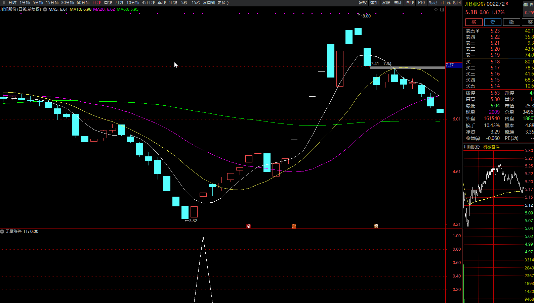534x303 pixels.
Task: Click the R margin-trading badge
Action: pos(507,3)
